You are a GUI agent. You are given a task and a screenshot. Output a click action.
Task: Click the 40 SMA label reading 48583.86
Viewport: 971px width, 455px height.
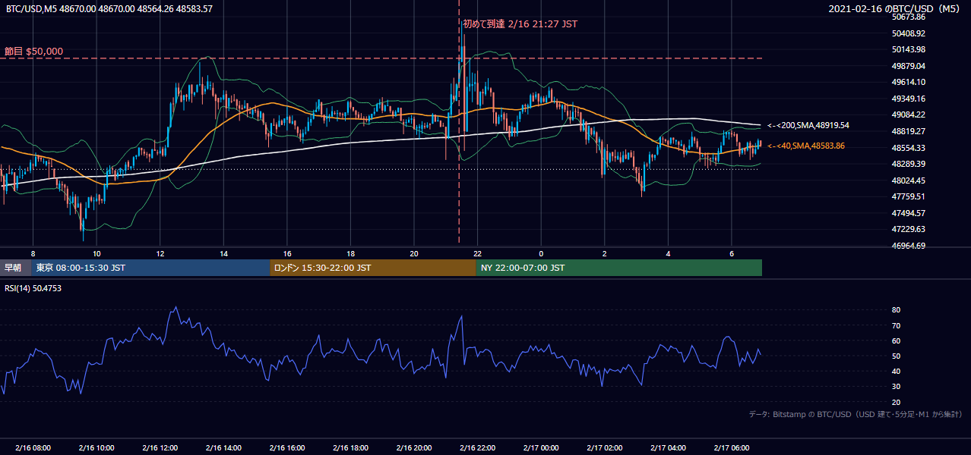[x=806, y=146]
